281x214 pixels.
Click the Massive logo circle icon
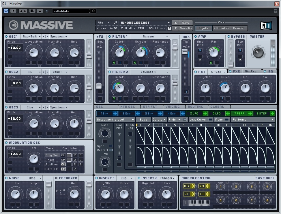(14, 25)
